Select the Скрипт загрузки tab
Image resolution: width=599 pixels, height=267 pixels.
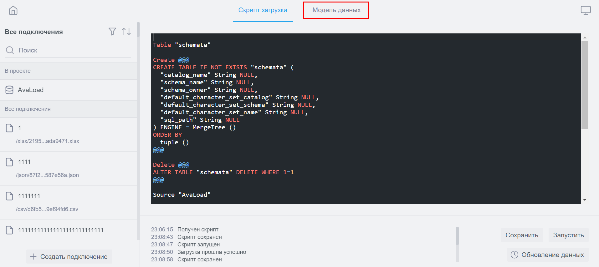pyautogui.click(x=263, y=10)
